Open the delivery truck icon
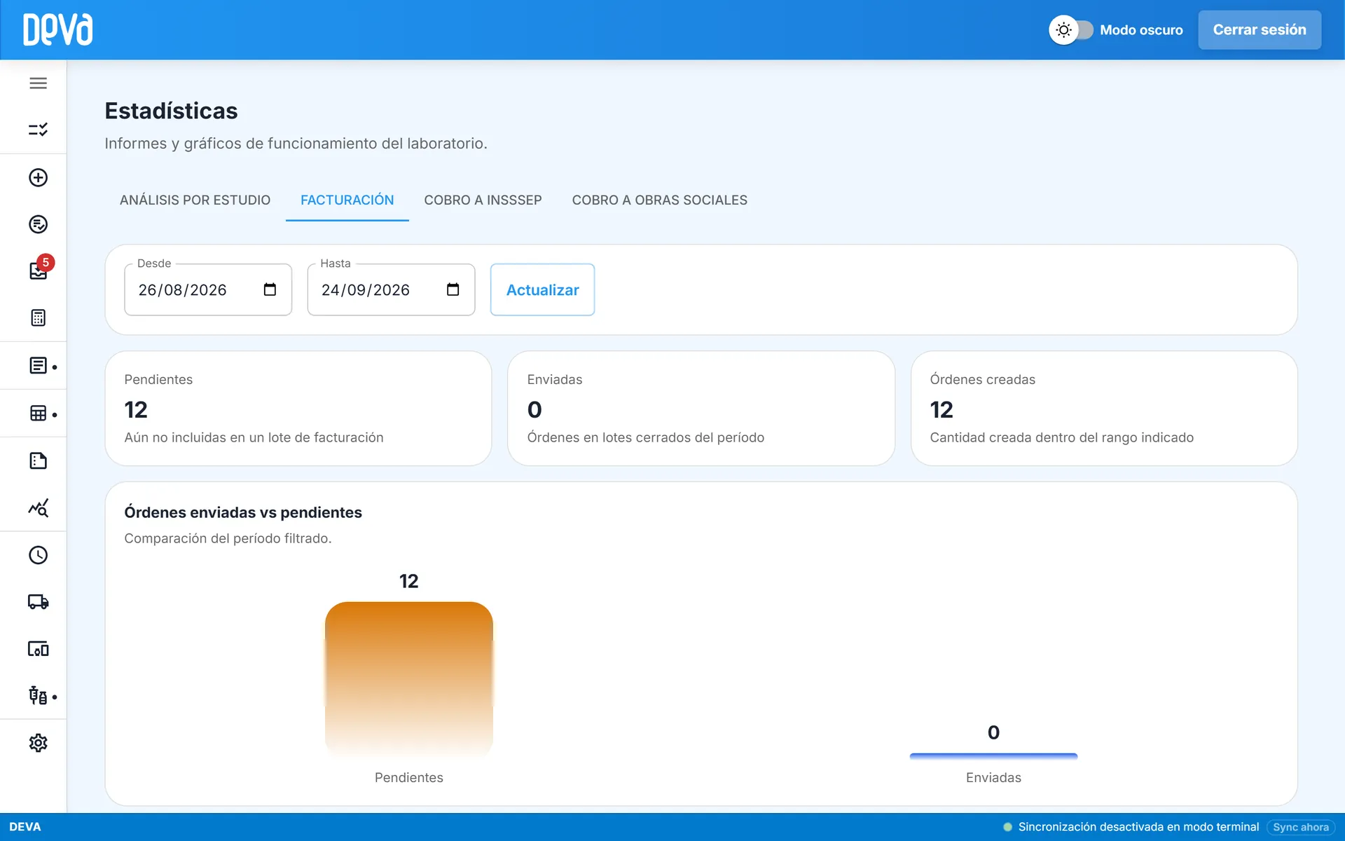The image size is (1345, 841). [38, 602]
